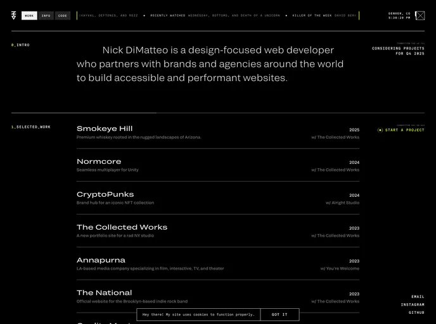This screenshot has width=436, height=324.
Task: Open The Collected Works project
Action: [122, 227]
